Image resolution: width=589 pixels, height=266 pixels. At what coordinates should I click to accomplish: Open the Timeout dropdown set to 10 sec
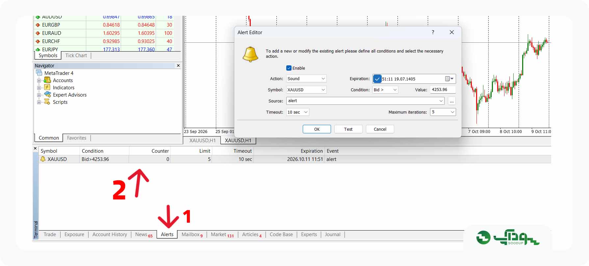[297, 112]
